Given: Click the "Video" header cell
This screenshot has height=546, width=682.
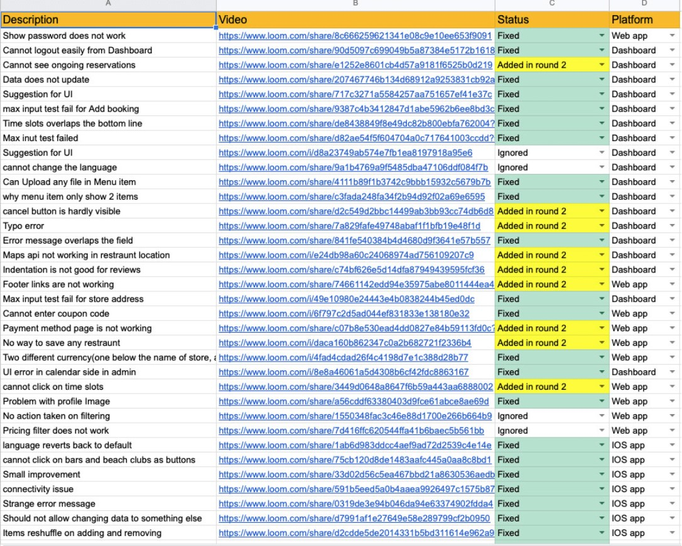Looking at the screenshot, I should (355, 20).
